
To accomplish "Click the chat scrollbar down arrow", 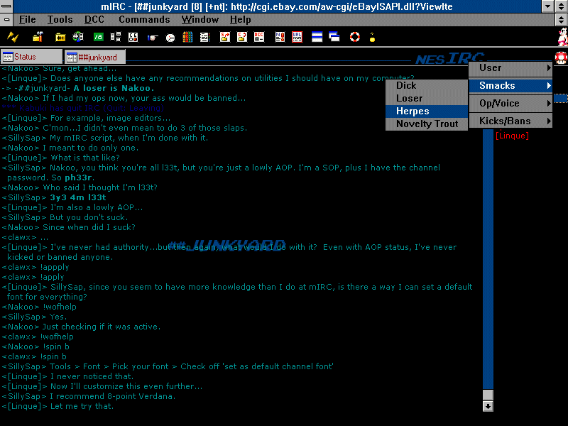I will (x=488, y=407).
